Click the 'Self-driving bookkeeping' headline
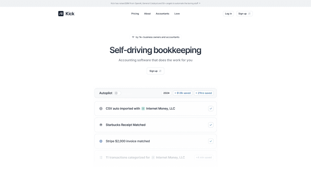 155,50
